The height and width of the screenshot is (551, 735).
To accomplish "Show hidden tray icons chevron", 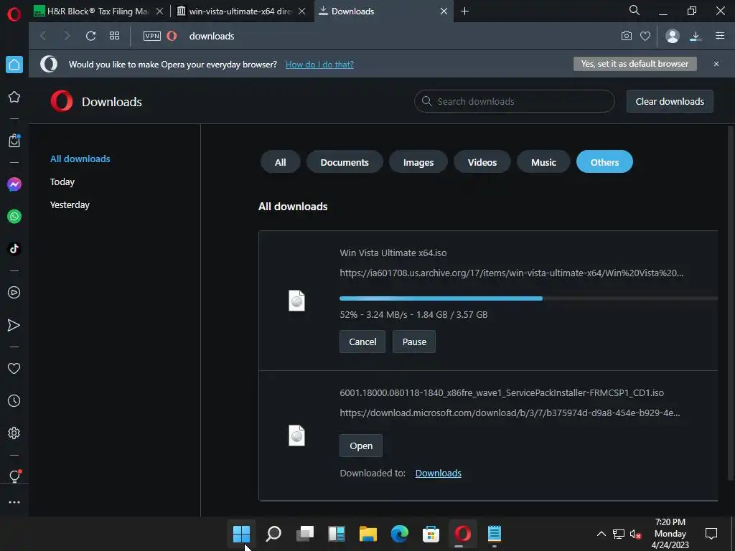I will 601,534.
